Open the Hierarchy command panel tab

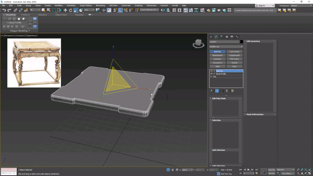point(221,37)
